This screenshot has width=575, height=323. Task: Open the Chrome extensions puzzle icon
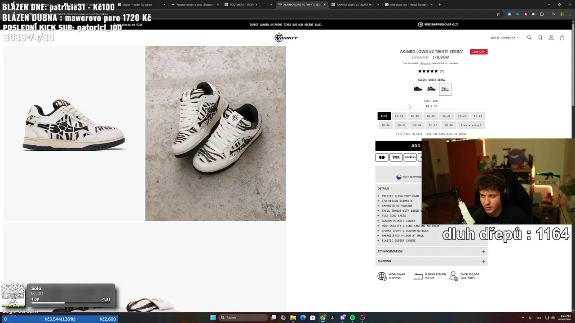tap(542, 14)
